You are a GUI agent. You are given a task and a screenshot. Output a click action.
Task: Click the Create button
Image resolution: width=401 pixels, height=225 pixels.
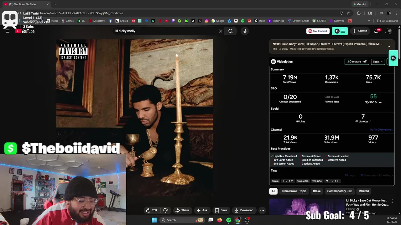point(360,31)
